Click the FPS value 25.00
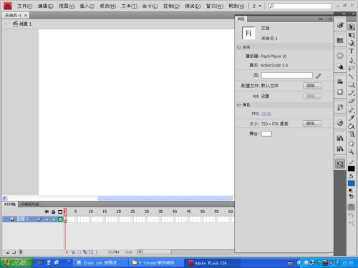Screen dimensions: 358x268 (266, 114)
